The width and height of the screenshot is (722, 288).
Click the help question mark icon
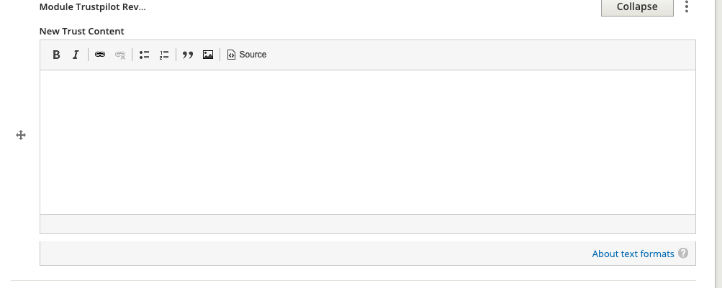[x=683, y=253]
